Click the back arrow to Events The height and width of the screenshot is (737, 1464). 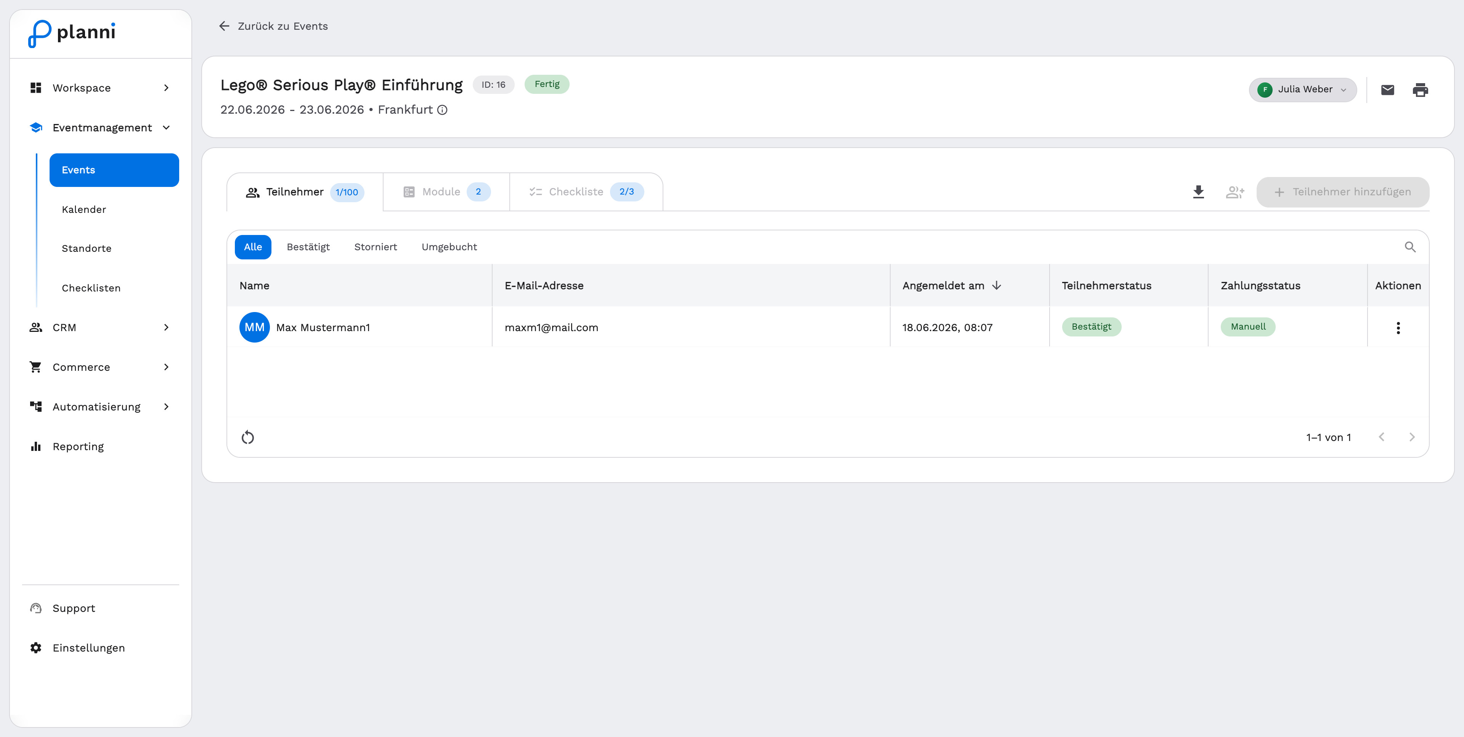(225, 26)
